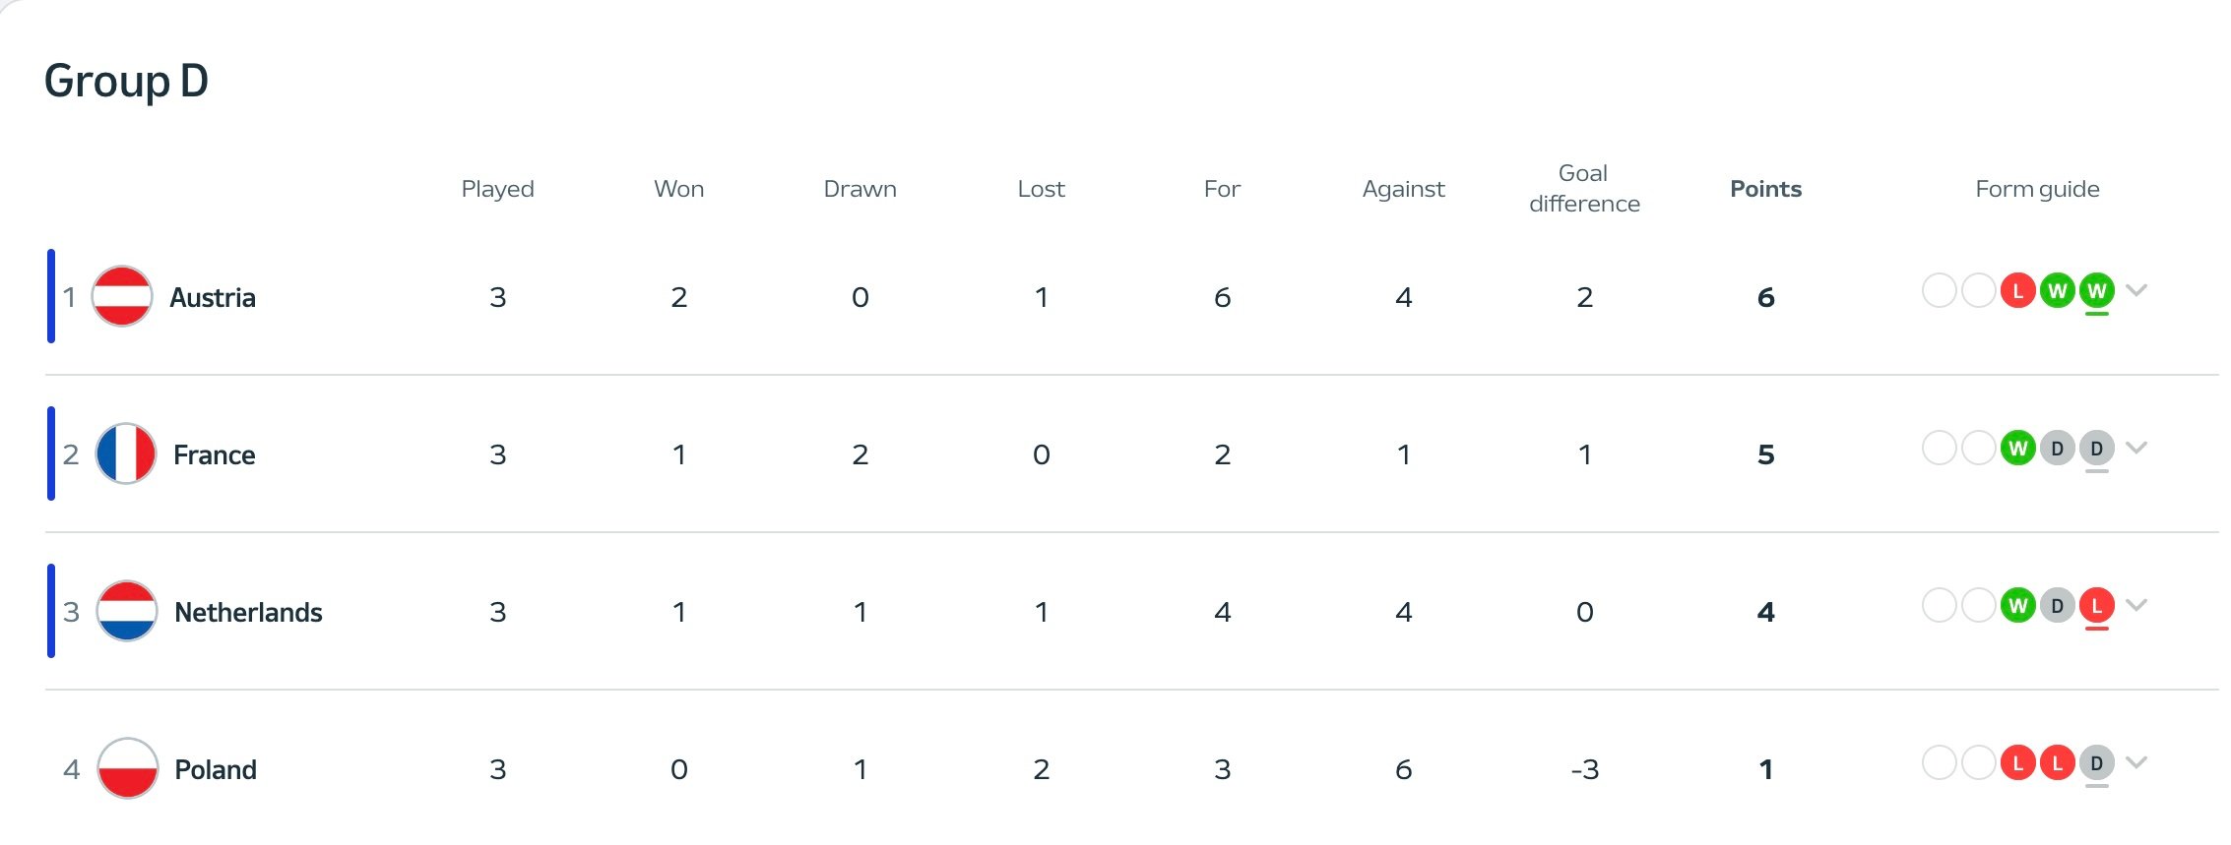
Task: Expand Austria's form guide chevron
Action: (x=2136, y=290)
